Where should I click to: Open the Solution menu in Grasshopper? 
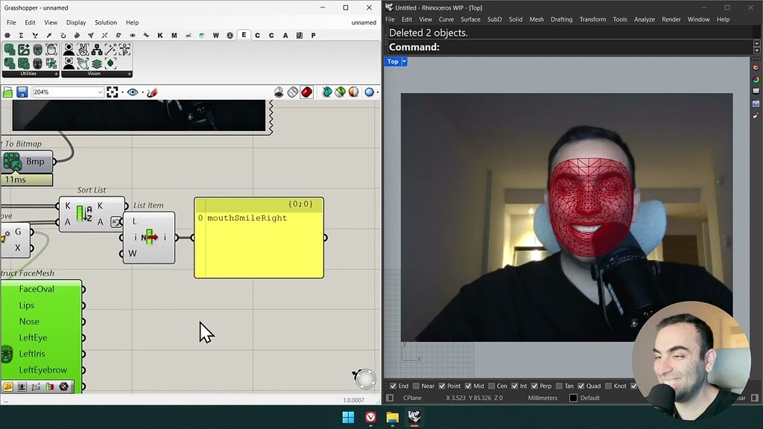(106, 22)
